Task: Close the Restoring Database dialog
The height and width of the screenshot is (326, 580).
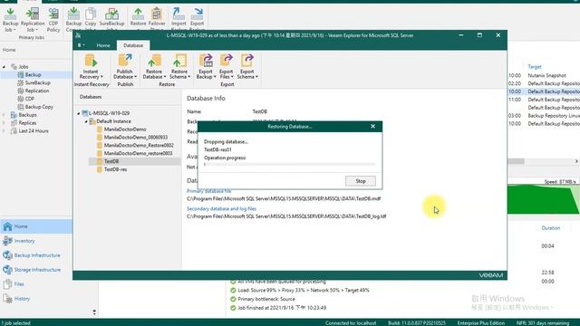Action: pyautogui.click(x=372, y=127)
